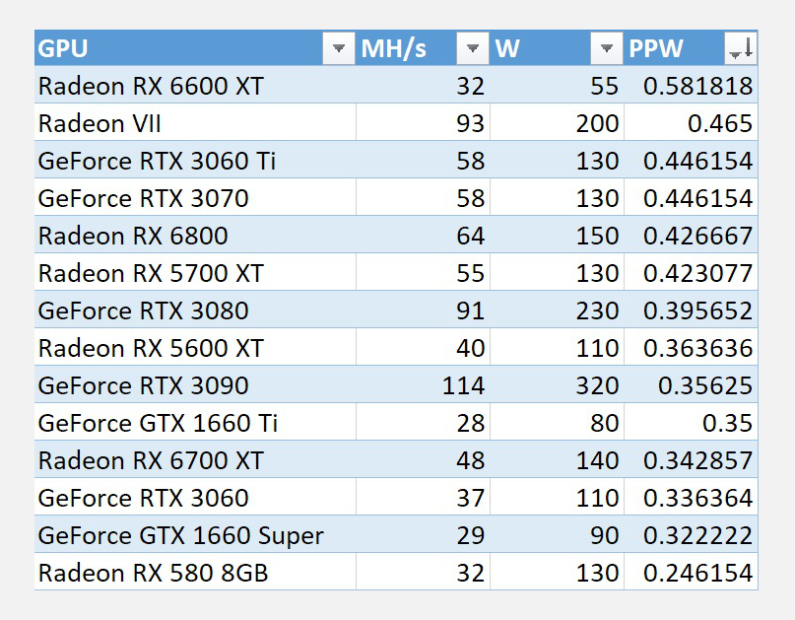Click the 230 watt value
Viewport: 795px width, 620px height.
click(x=597, y=310)
